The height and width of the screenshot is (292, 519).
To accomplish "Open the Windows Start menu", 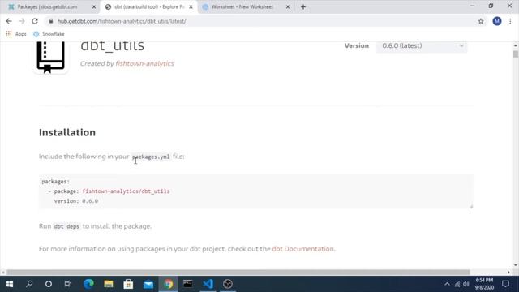I will tap(10, 284).
